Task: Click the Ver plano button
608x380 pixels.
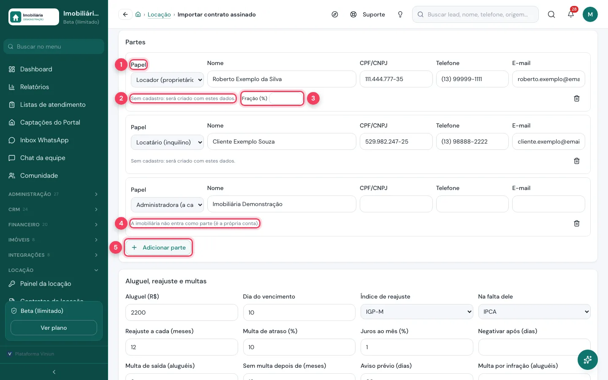Action: click(54, 328)
